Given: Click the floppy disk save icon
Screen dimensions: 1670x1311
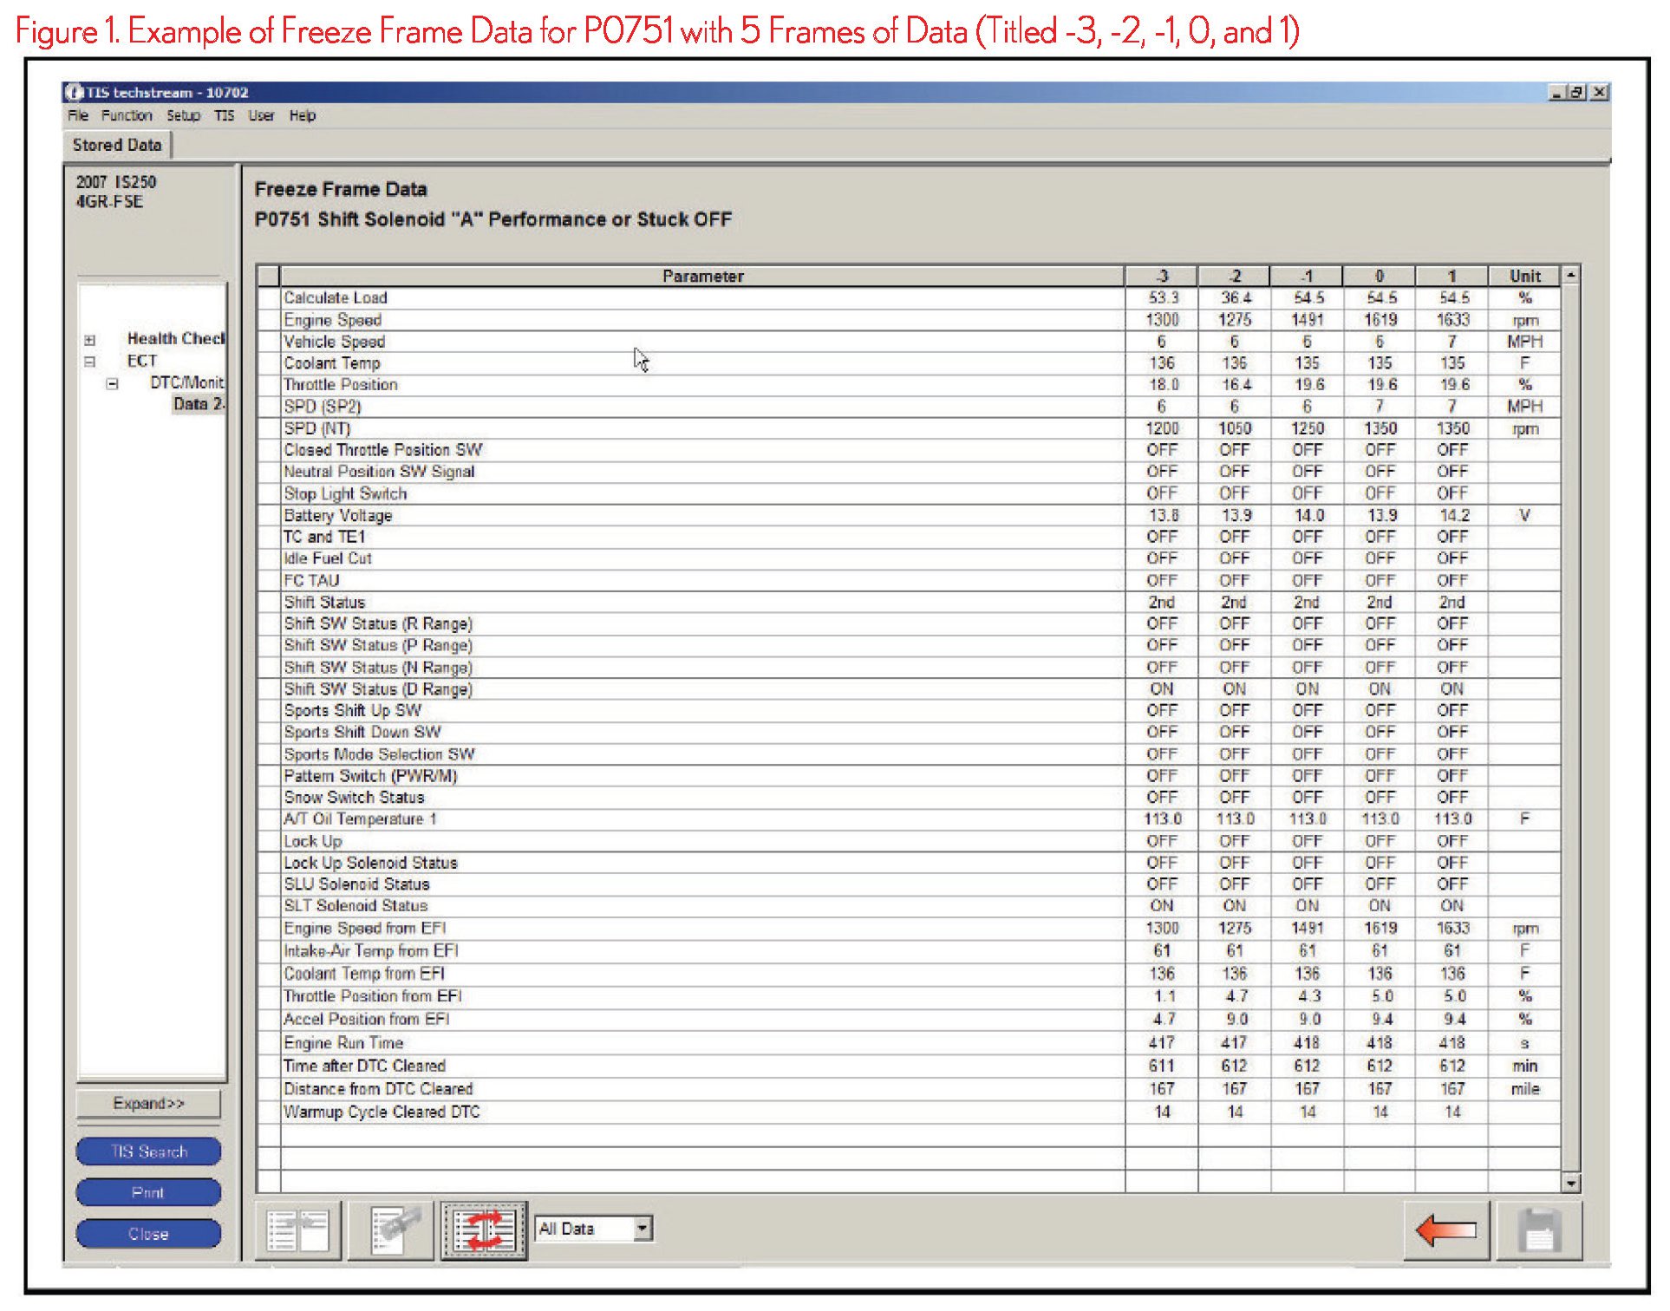Looking at the screenshot, I should (x=1539, y=1230).
